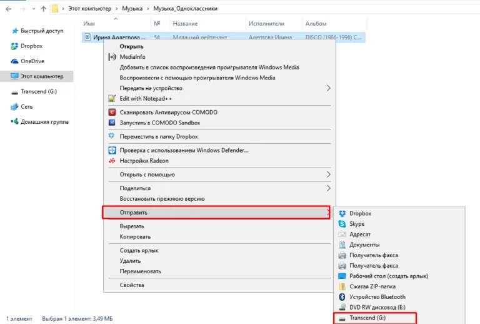Choose 'Сканировать Антивирусом COMODO'
The image size is (480, 324).
pyautogui.click(x=219, y=113)
